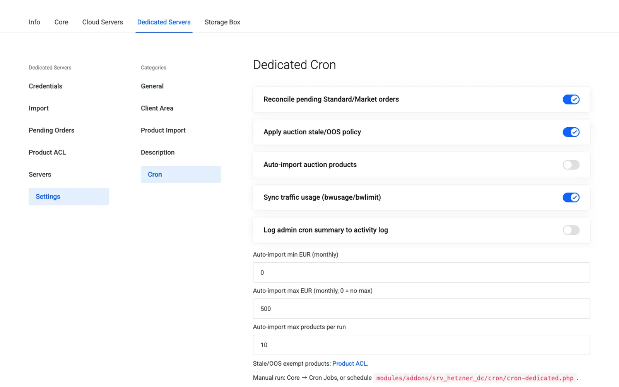619x387 pixels.
Task: Select Product ACL in the sidebar
Action: (x=47, y=152)
